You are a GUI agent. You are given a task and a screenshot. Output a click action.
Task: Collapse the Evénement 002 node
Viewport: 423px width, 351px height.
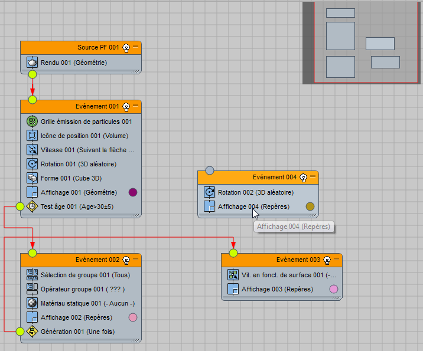click(x=135, y=258)
